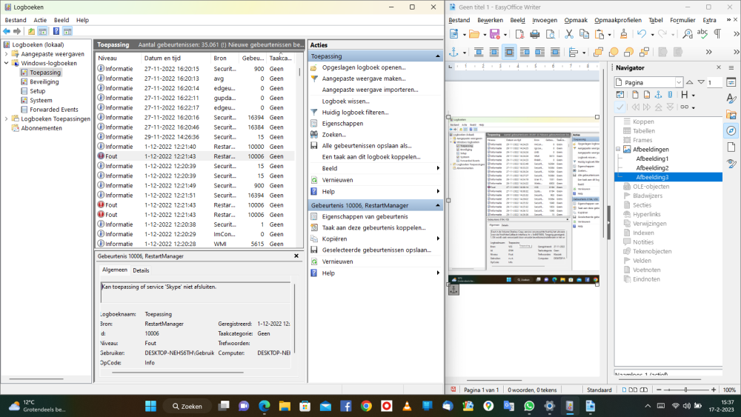Click the back arrow in Logboeken toolbar
The height and width of the screenshot is (417, 741).
[x=7, y=31]
